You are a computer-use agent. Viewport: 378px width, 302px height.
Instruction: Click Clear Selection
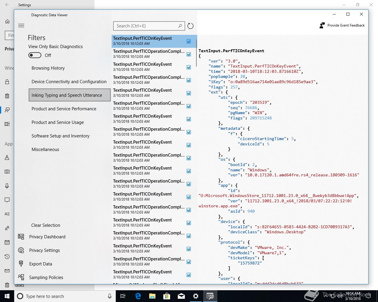[x=46, y=225]
